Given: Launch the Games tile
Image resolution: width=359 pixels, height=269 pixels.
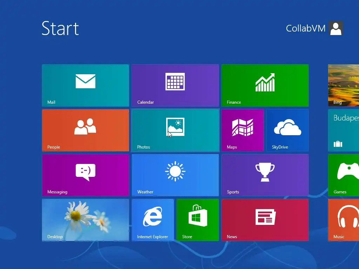Looking at the screenshot, I should coord(344,175).
